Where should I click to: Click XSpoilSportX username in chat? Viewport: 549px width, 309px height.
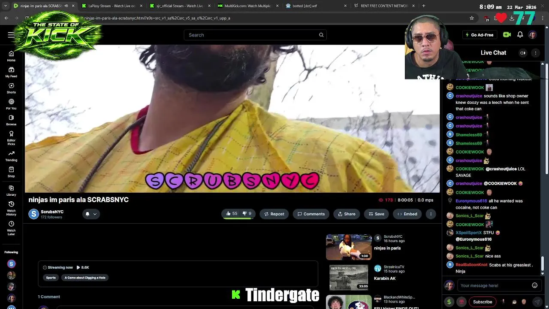click(x=468, y=233)
